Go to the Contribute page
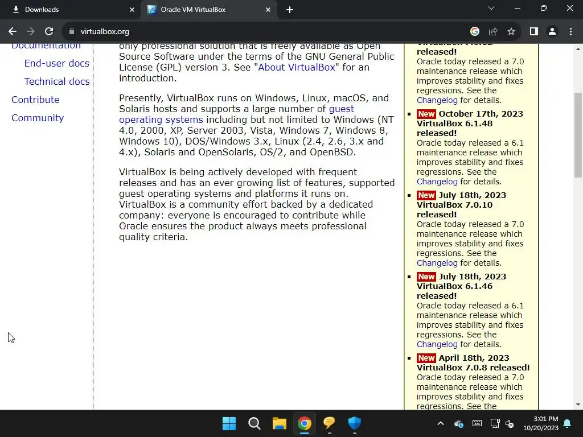This screenshot has width=583, height=437. point(35,100)
